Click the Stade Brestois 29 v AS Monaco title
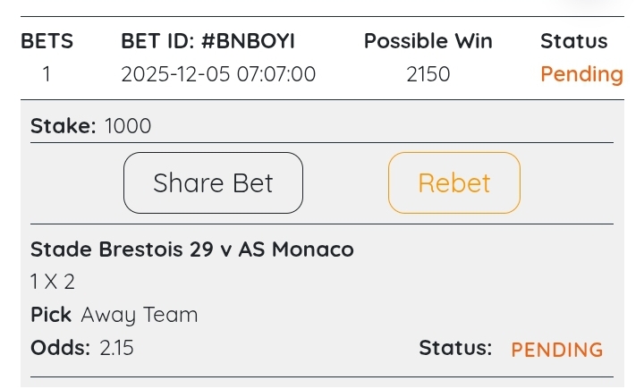644x389 pixels. point(192,249)
